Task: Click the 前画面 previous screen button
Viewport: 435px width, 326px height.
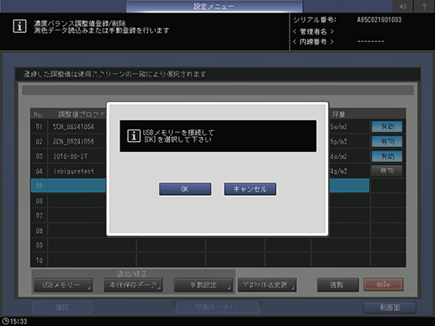Action: point(390,308)
